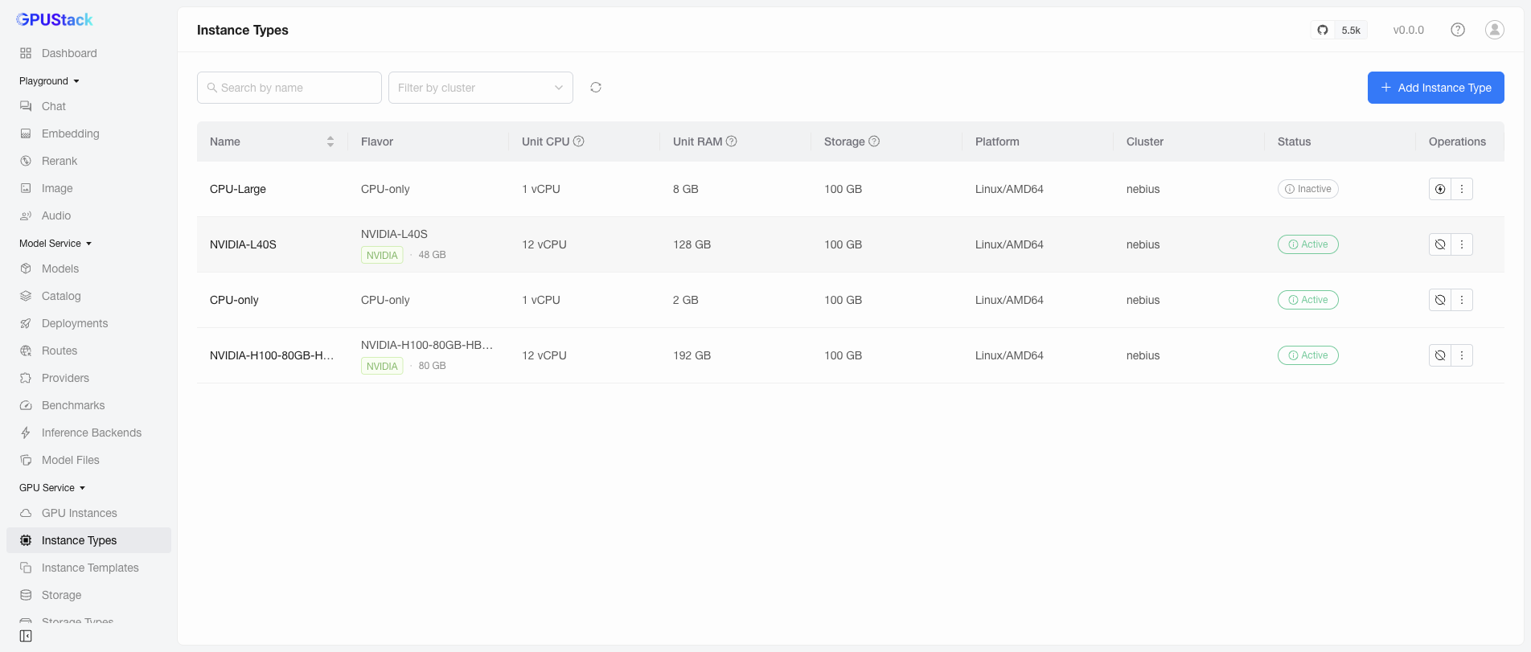
Task: Activate the CPU-Large instance type
Action: point(1440,189)
